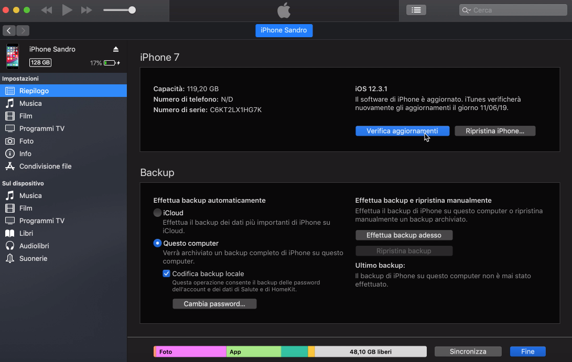Click the blue Fine button
Screen dimensions: 572x362
528,352
